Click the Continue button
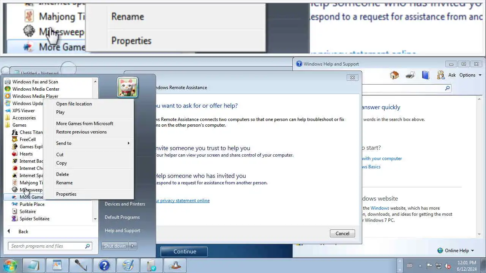486x273 pixels. (185, 251)
